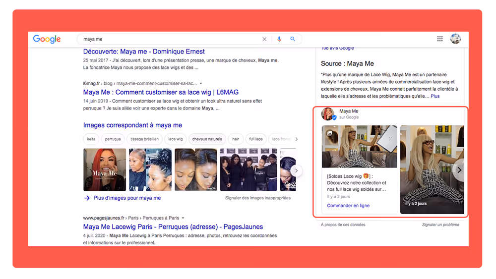Click the 'Soldes Lace wig' post text
Viewport: 496px width, 279px height.
point(357,183)
